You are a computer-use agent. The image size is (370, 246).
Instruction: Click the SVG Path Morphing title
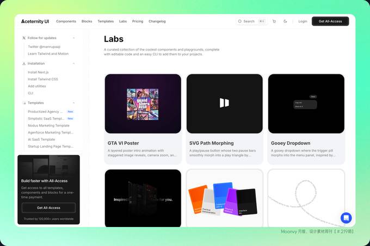(x=212, y=143)
